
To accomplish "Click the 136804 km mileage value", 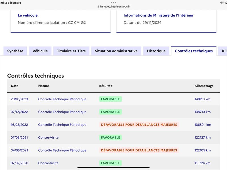I will coord(203,125).
